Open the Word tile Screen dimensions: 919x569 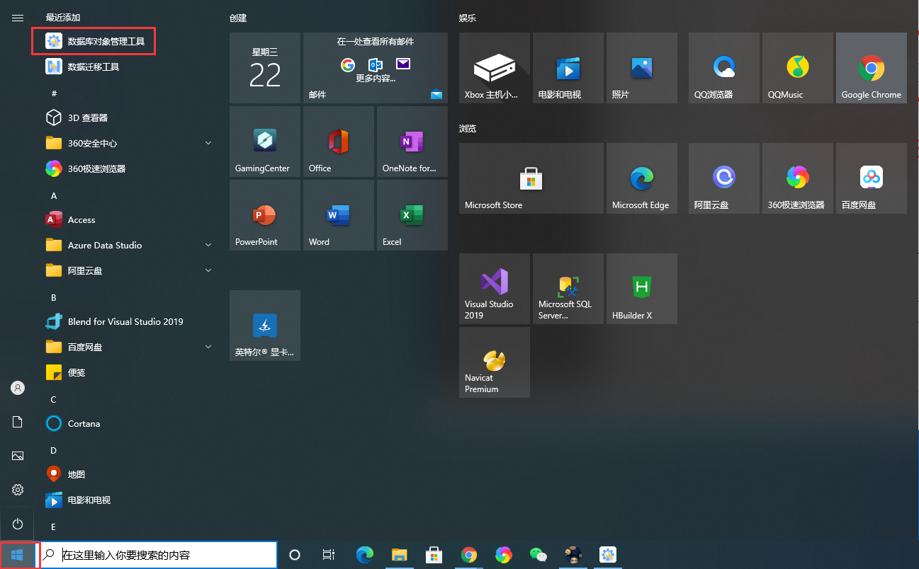coord(339,215)
